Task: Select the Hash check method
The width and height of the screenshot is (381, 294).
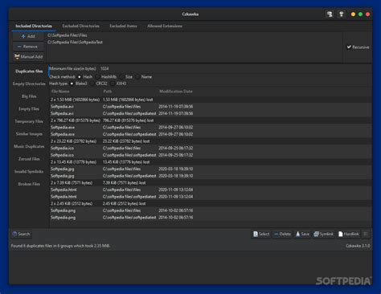Action: [85, 77]
